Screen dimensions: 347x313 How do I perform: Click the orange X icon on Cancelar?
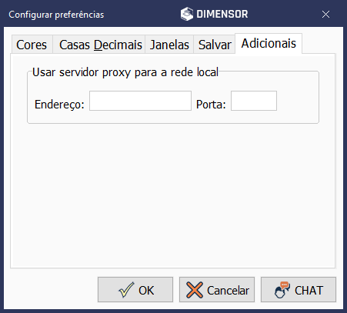coord(195,290)
